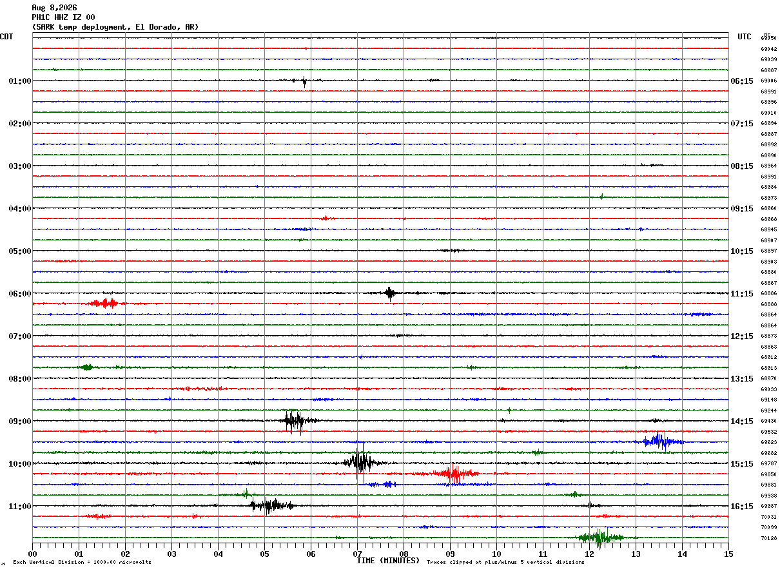
Task: Click the '08:00' CDT time label
Action: click(x=20, y=379)
